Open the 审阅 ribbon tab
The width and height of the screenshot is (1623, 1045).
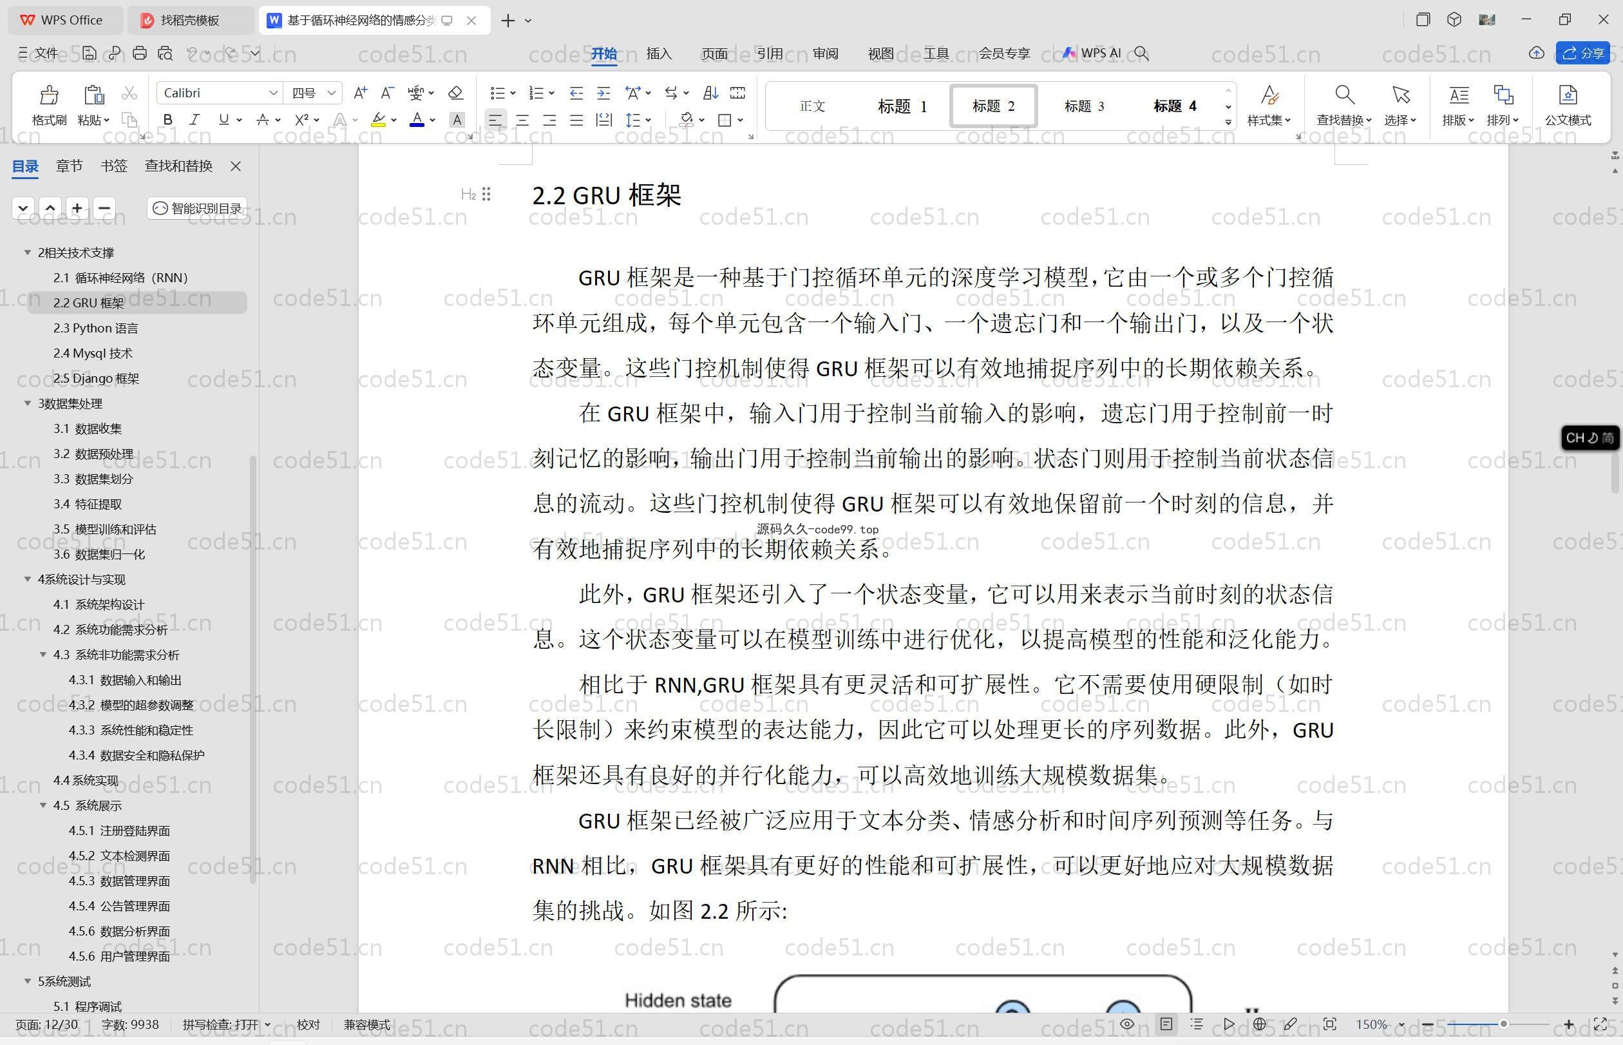(x=826, y=53)
